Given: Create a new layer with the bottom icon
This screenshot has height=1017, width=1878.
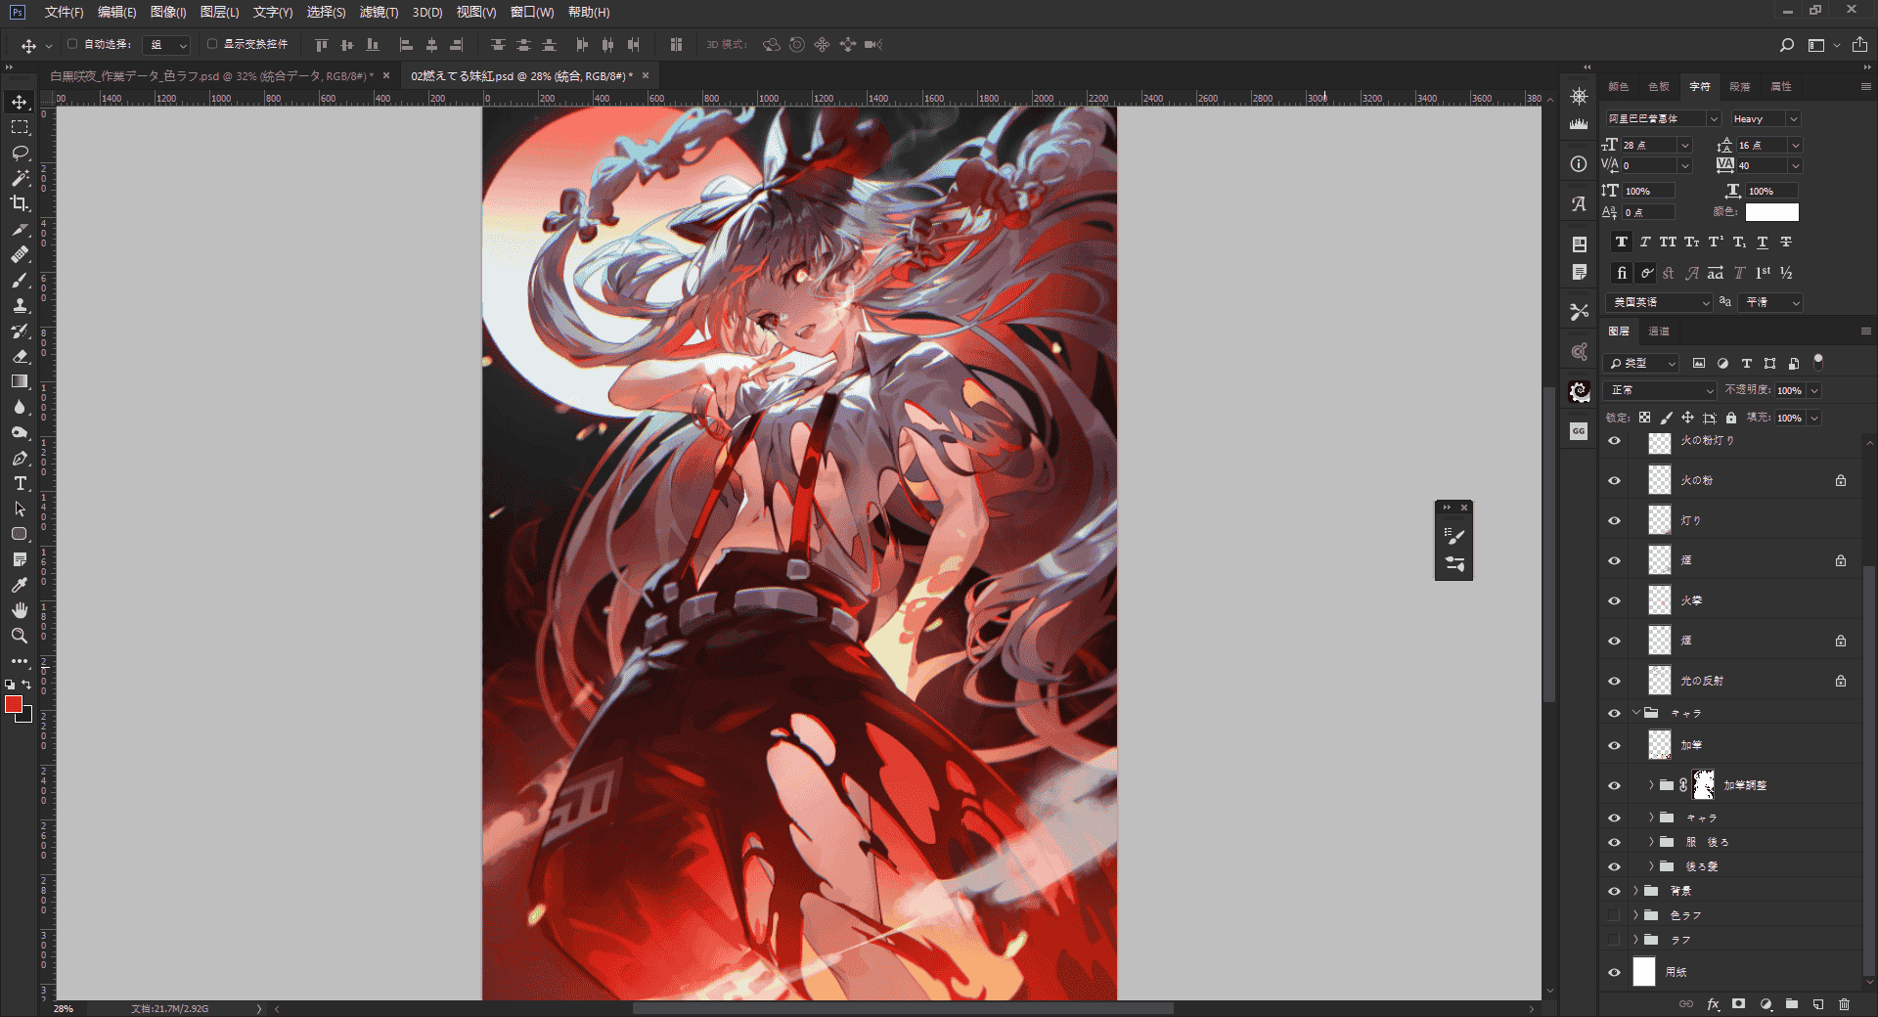Looking at the screenshot, I should (1817, 1003).
